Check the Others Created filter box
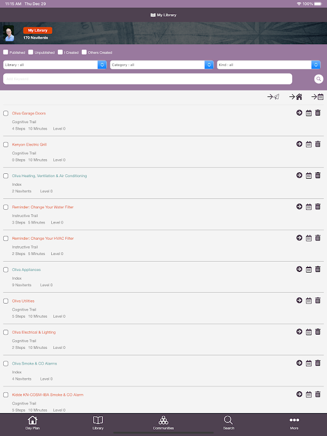 pos(84,52)
